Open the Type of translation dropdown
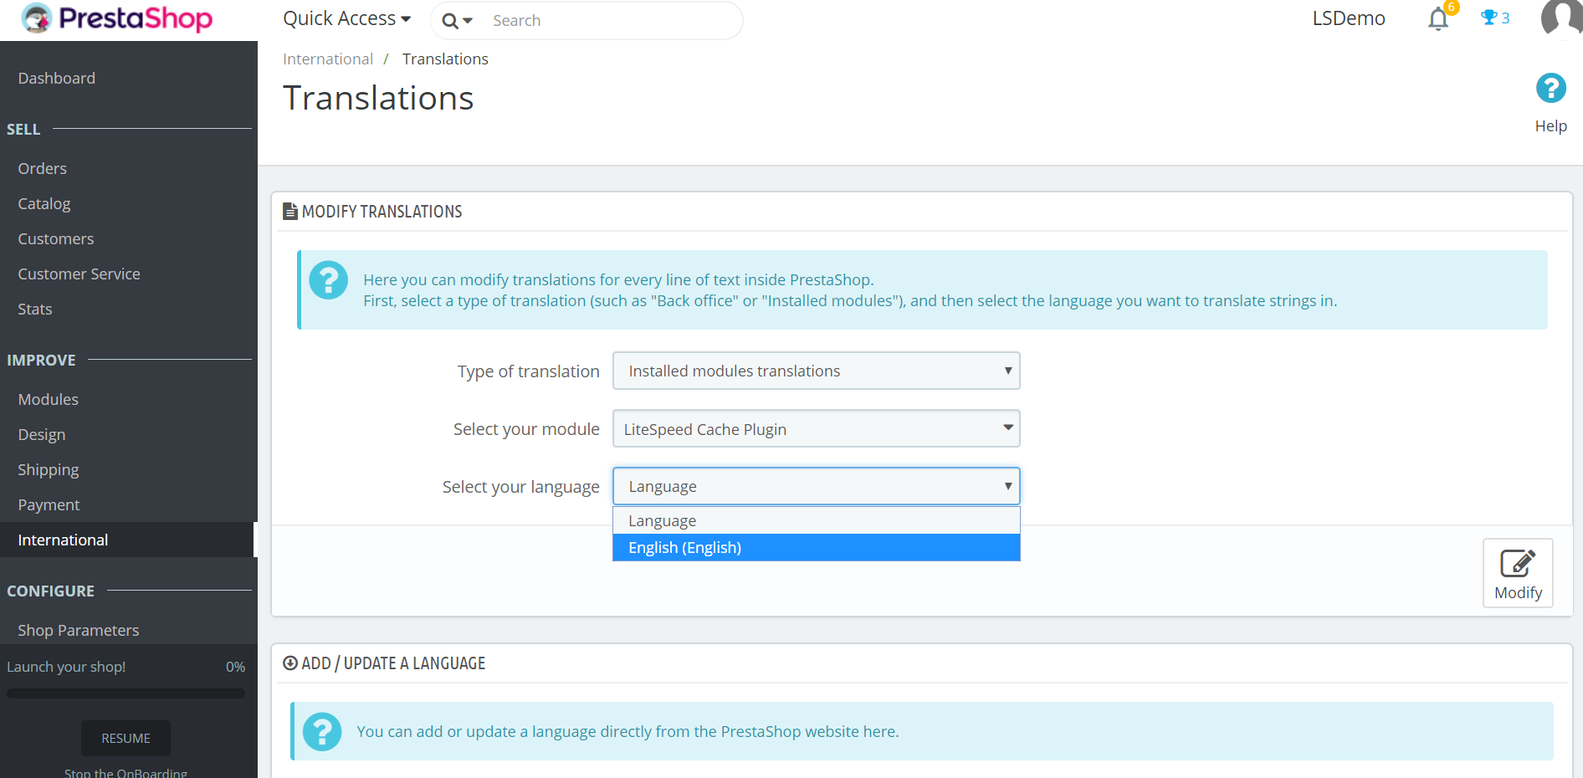Screen dimensions: 1583x778 point(817,371)
